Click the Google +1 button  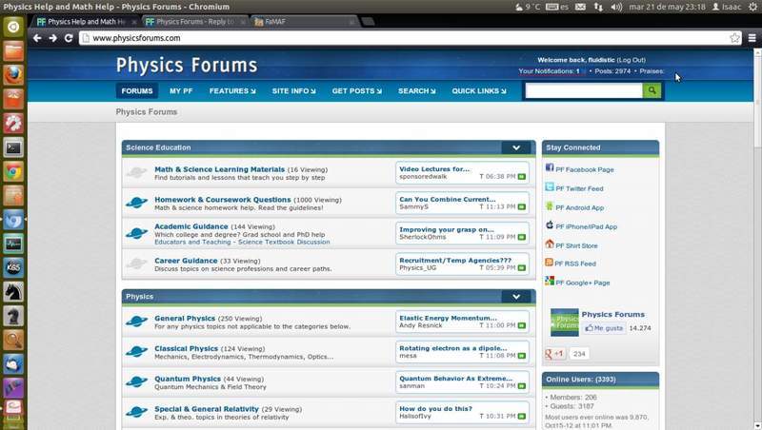coord(554,354)
